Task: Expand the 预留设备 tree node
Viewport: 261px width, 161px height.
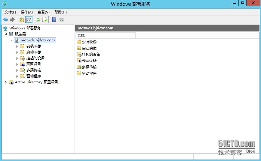Action: (x=17, y=64)
